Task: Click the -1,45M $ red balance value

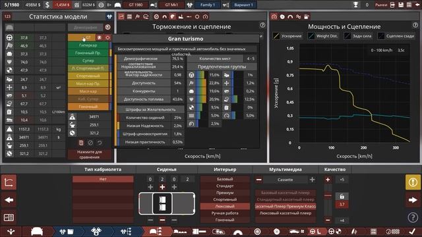Action: point(62,5)
